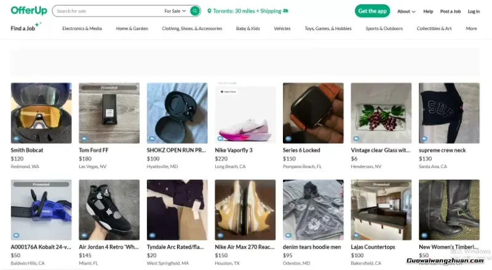Open the Post a Job link

click(450, 11)
